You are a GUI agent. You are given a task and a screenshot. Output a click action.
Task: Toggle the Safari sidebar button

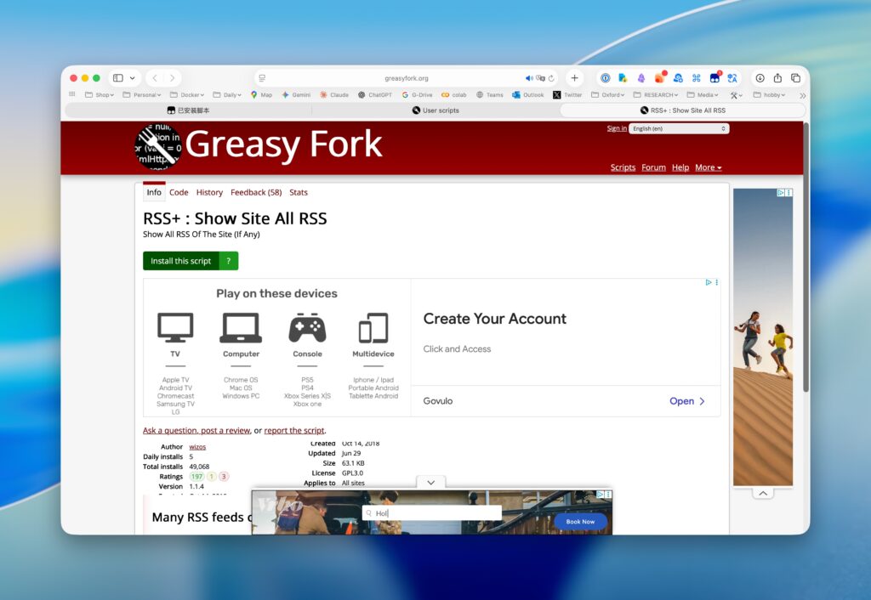[117, 78]
